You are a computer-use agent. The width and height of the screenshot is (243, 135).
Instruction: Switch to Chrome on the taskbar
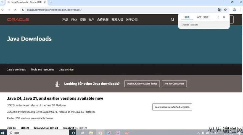[x=100, y=133]
